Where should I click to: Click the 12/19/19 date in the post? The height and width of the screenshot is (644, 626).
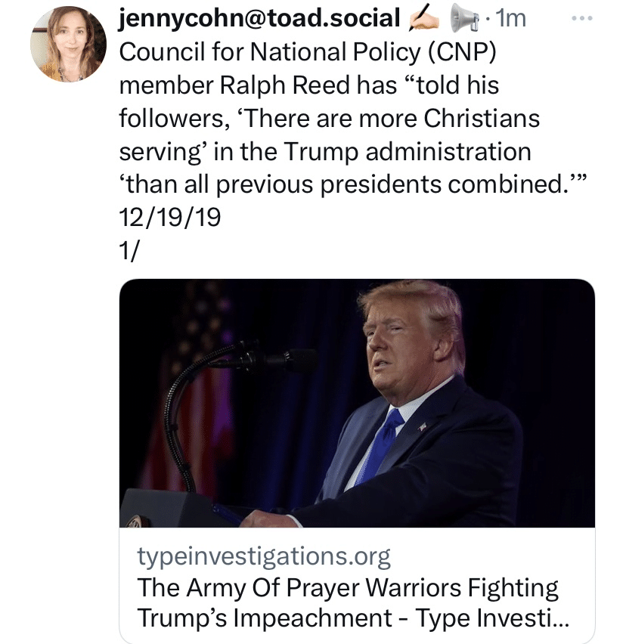(x=169, y=218)
